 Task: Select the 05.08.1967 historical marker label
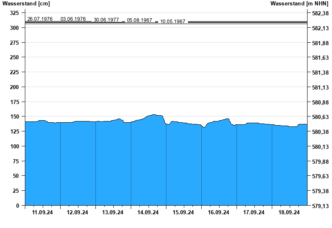[x=139, y=20]
